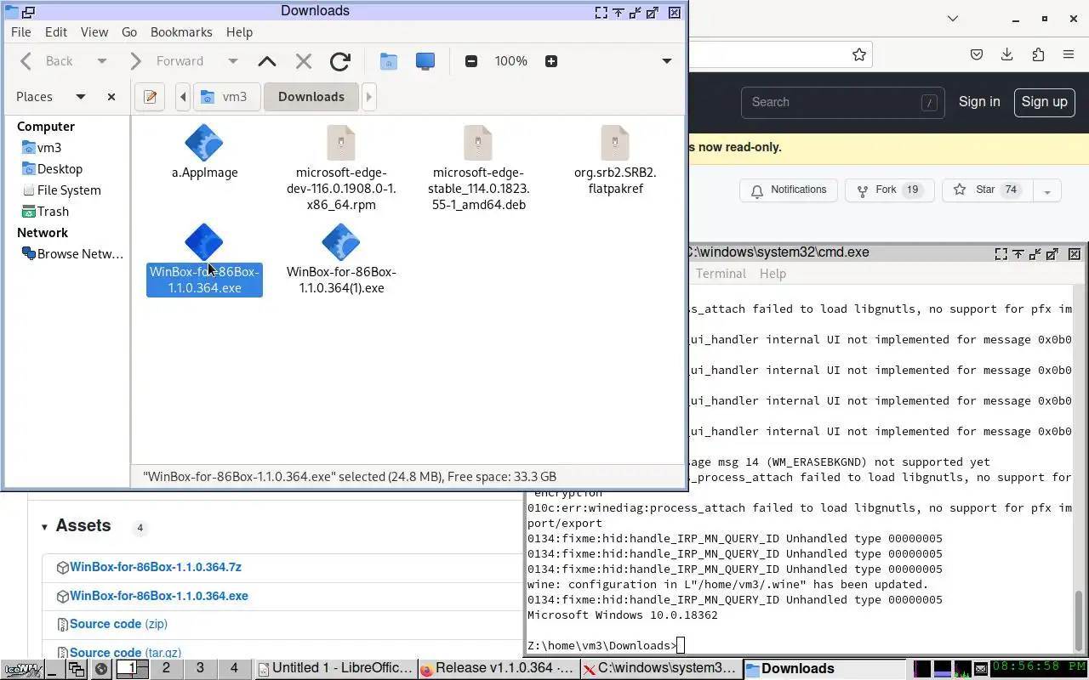Bookmark the page with the star icon
Viewport: 1089px width, 680px height.
click(859, 54)
